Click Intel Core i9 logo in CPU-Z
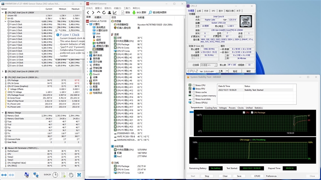This screenshot has height=180, width=321. click(246, 21)
